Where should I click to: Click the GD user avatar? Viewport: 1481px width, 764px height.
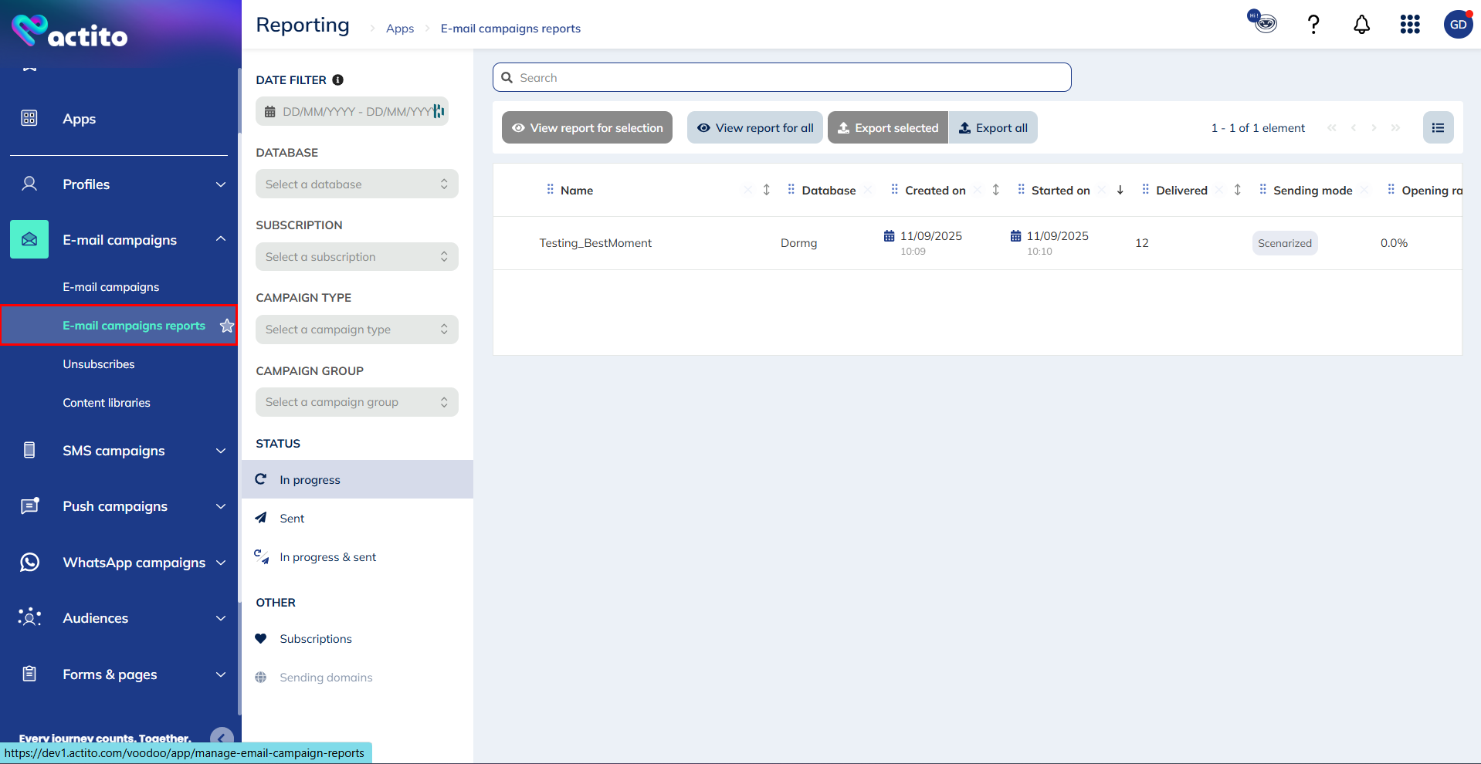point(1458,25)
